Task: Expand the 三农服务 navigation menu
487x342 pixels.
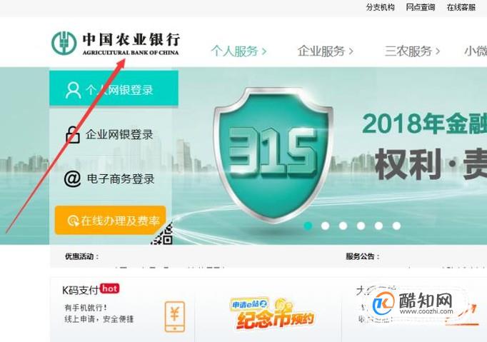Action: [412, 51]
